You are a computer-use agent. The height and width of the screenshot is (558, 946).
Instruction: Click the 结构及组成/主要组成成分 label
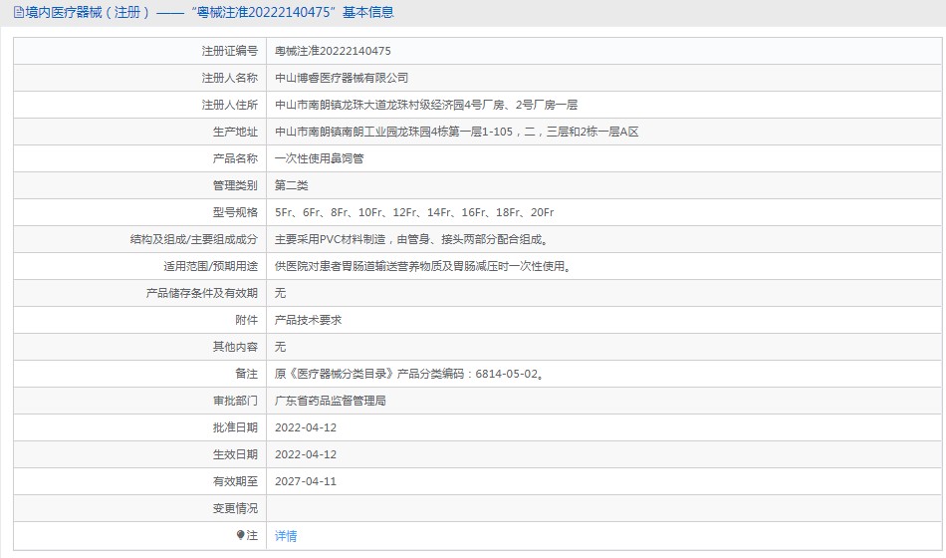coord(194,239)
